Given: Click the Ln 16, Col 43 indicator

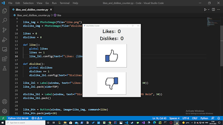Looking at the screenshot, I should (x=159, y=118).
